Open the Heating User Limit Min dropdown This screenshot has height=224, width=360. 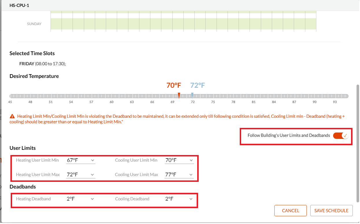click(92, 160)
